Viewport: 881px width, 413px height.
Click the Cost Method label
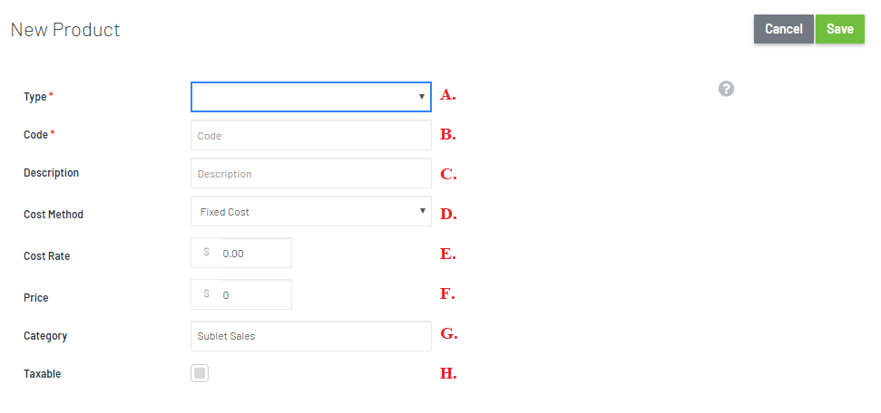tap(54, 215)
